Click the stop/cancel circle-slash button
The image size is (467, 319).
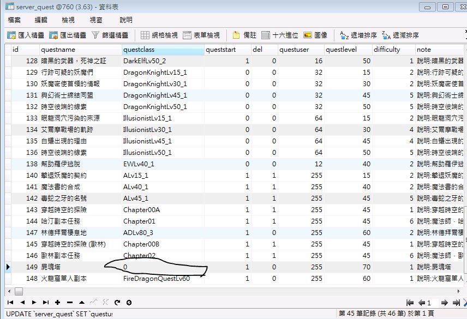pos(129,302)
